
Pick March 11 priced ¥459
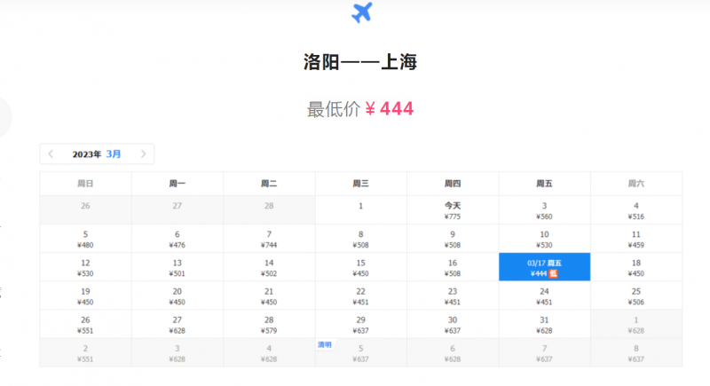[635, 239]
